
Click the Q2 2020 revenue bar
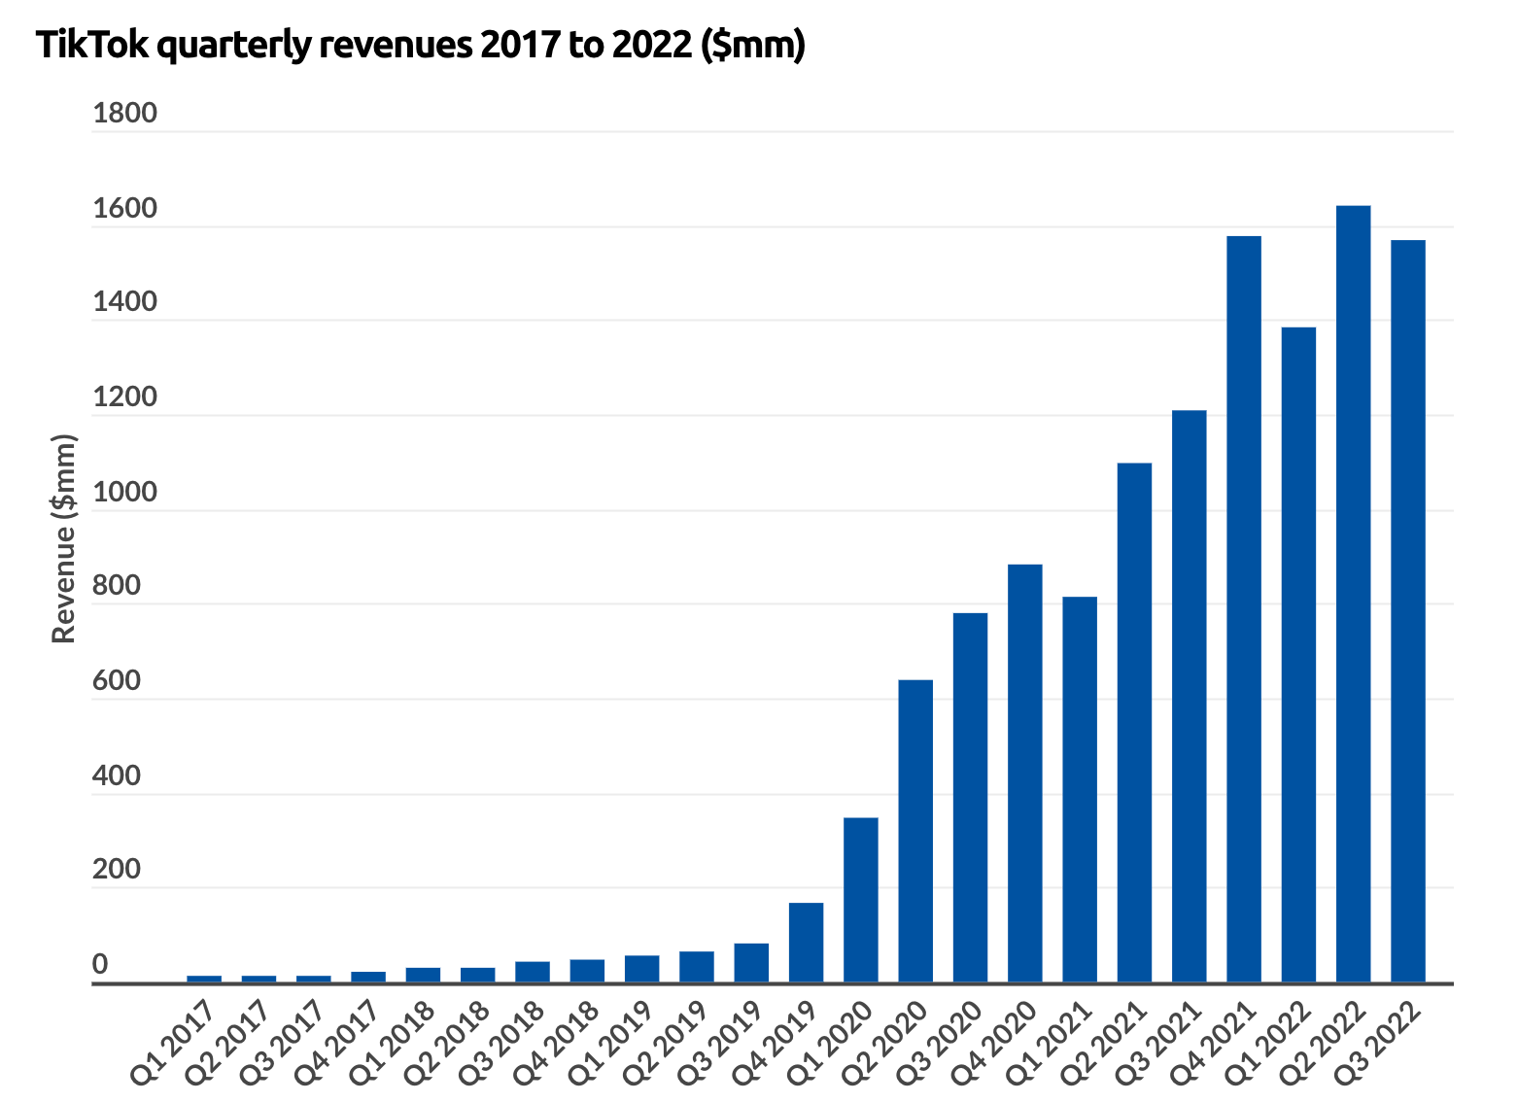click(915, 831)
